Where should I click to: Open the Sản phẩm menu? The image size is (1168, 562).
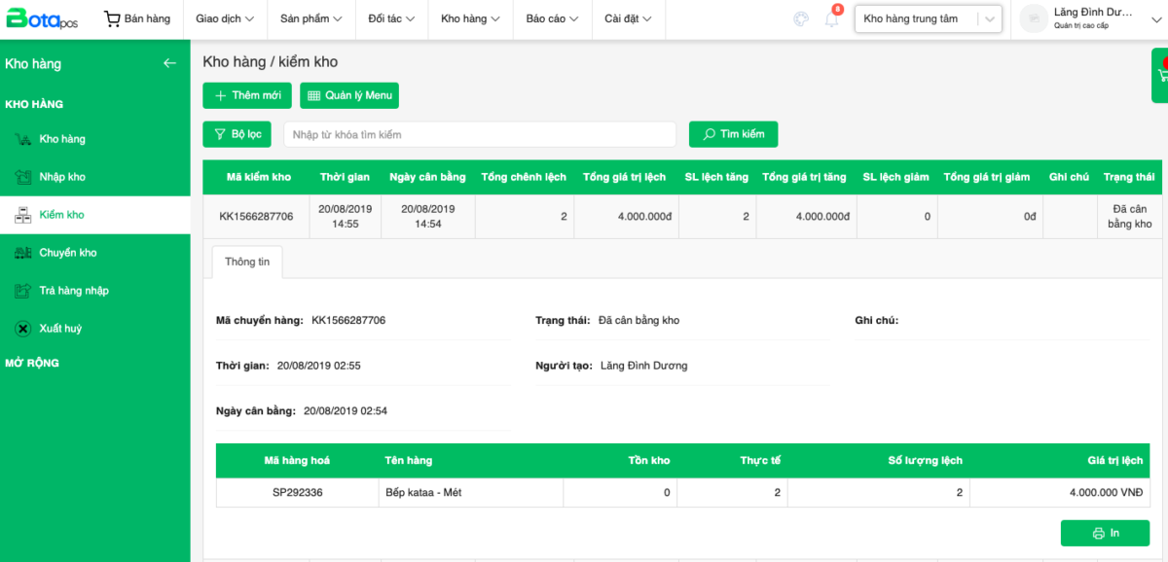coord(310,18)
